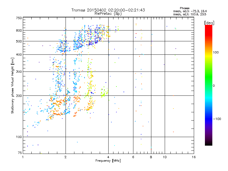This screenshot has height=171, width=228.
Task: Click the y-axis tick label '400'
Action: pyautogui.click(x=19, y=54)
